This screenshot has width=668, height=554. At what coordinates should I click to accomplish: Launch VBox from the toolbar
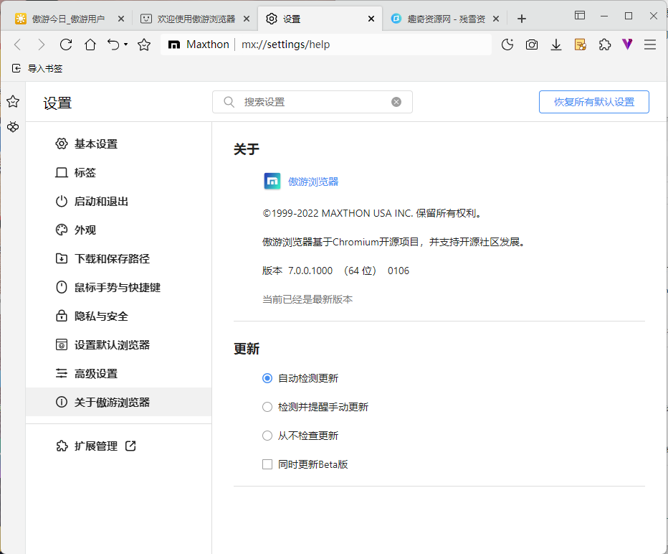(x=627, y=44)
